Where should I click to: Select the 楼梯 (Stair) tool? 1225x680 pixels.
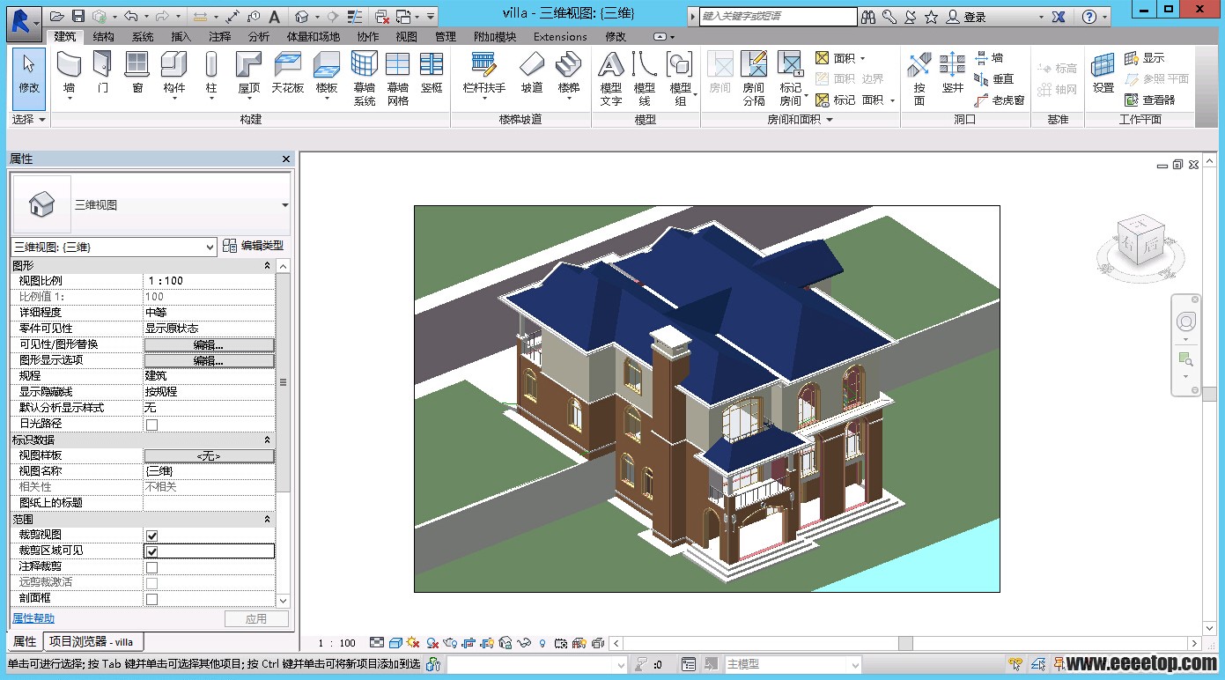(569, 76)
